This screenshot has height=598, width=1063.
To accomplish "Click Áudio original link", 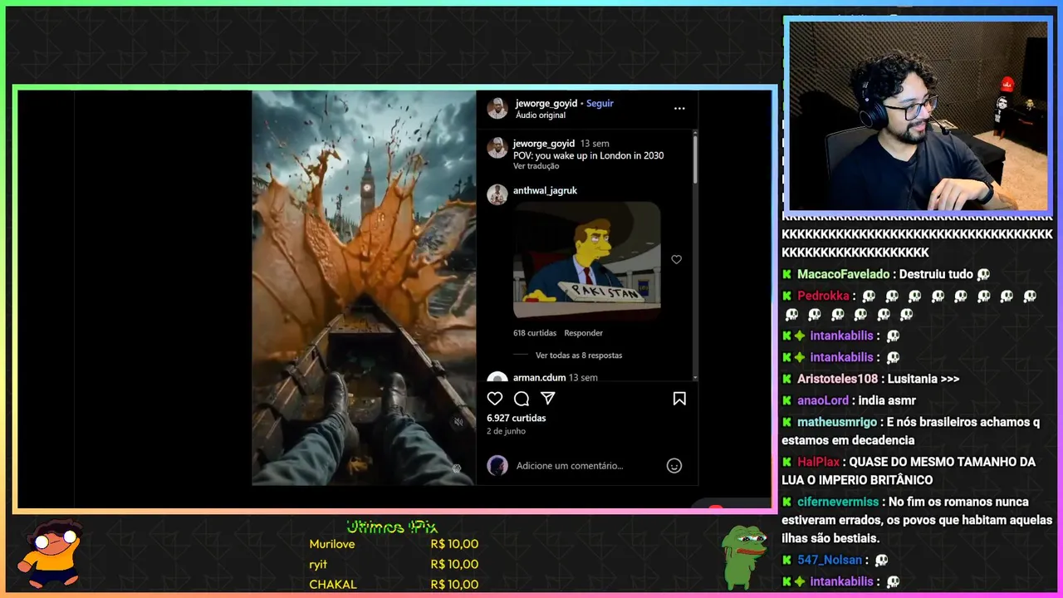I will 540,115.
